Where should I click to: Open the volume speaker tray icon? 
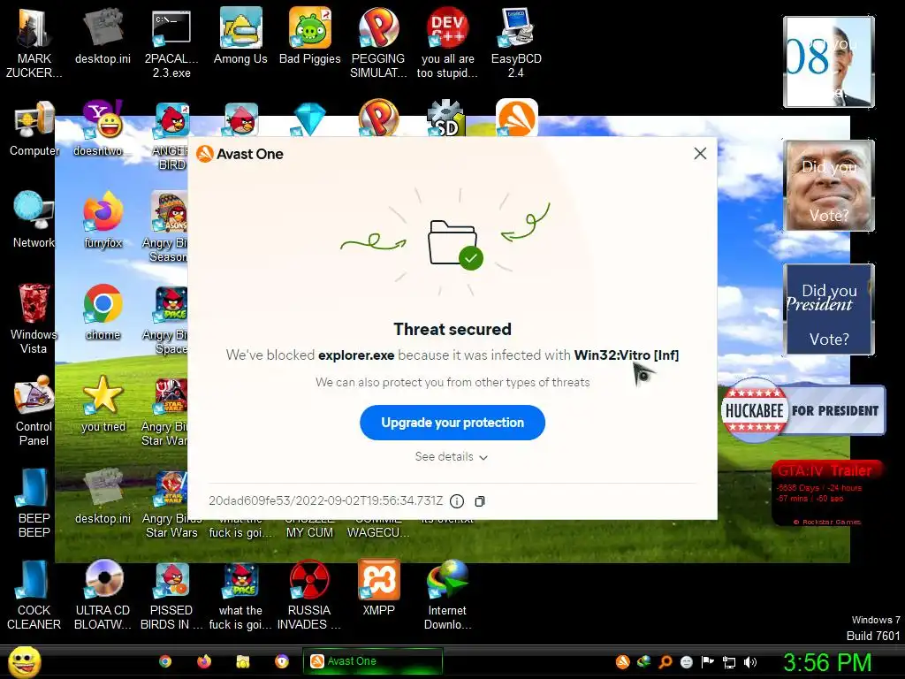(x=750, y=661)
